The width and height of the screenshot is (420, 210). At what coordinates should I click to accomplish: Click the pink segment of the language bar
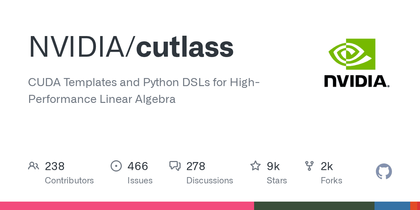tap(127, 206)
